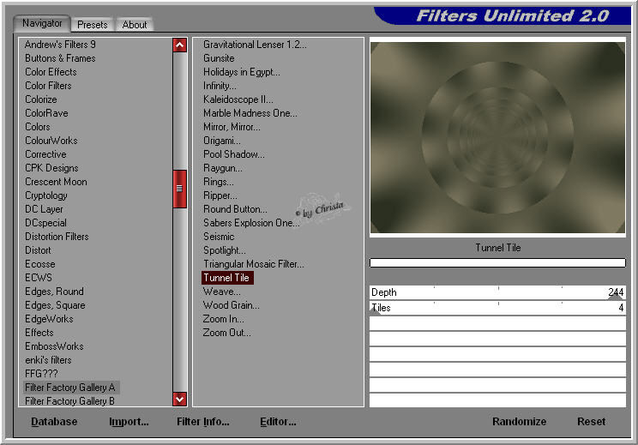Choose the Rings... filter

[x=218, y=182]
